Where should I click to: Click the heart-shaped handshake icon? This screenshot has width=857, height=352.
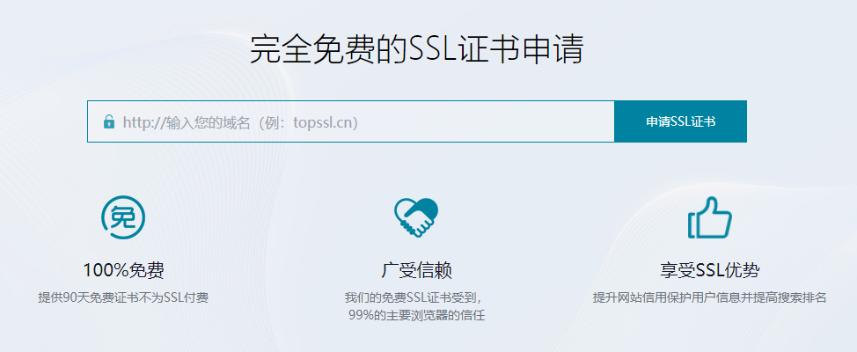[x=416, y=217]
